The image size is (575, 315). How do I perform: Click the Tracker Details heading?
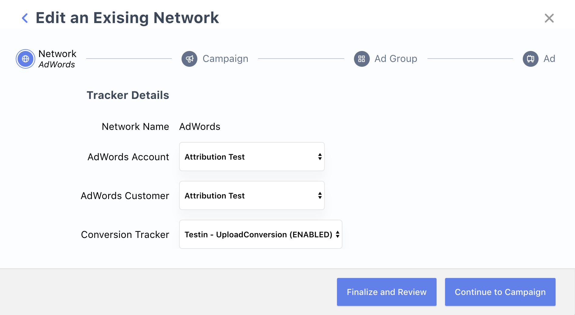click(x=128, y=95)
